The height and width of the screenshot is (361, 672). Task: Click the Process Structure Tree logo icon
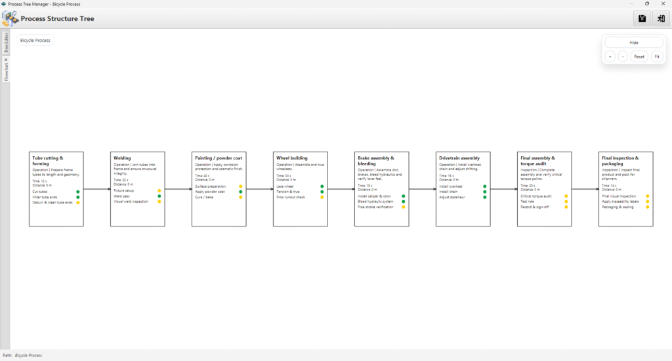[10, 18]
